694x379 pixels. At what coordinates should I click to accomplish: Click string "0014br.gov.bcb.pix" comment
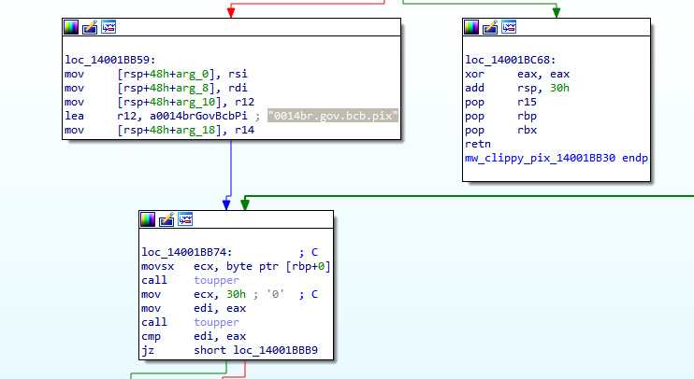(x=333, y=116)
